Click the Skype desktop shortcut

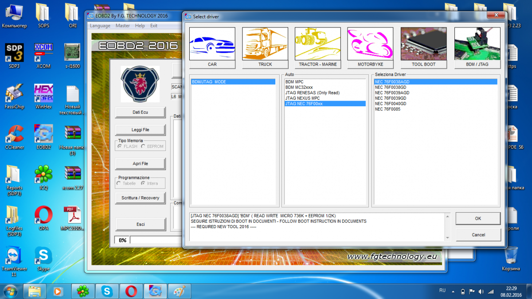tap(43, 258)
